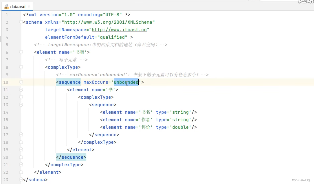Click the XSD file icon on data.xsd tab

click(6, 7)
